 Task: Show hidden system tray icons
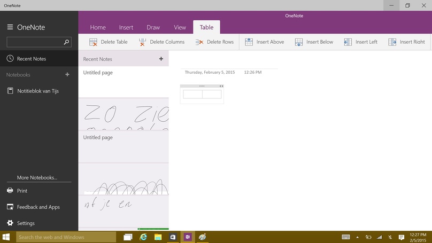coord(357,237)
